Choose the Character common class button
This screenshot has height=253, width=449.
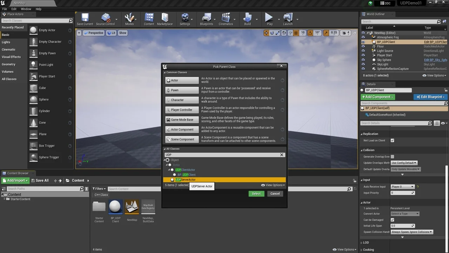click(182, 100)
